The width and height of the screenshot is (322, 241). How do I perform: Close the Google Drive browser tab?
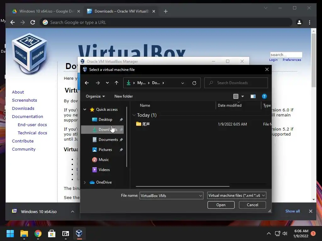pos(78,11)
